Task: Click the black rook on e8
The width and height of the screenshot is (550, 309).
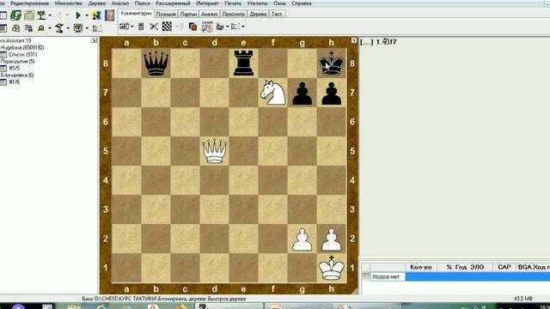Action: [x=243, y=63]
